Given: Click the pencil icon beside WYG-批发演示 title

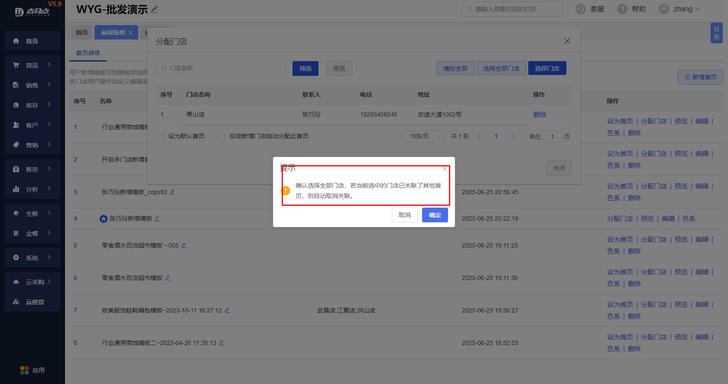Looking at the screenshot, I should (x=155, y=9).
